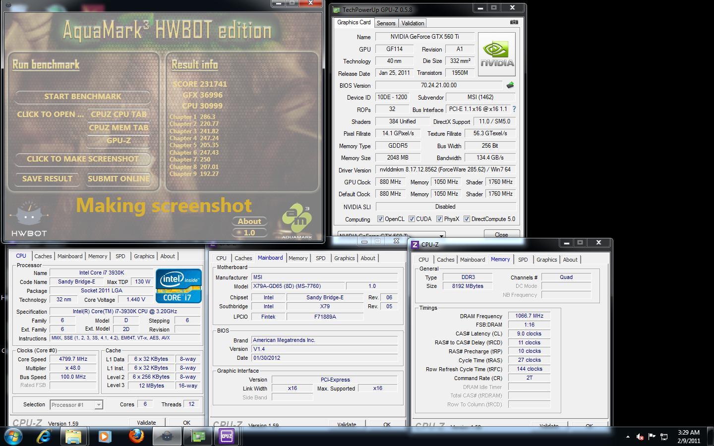Click Close button in GPU-Z

[x=501, y=234]
